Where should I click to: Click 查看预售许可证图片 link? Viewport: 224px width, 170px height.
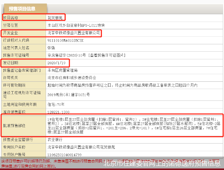tap(107, 55)
